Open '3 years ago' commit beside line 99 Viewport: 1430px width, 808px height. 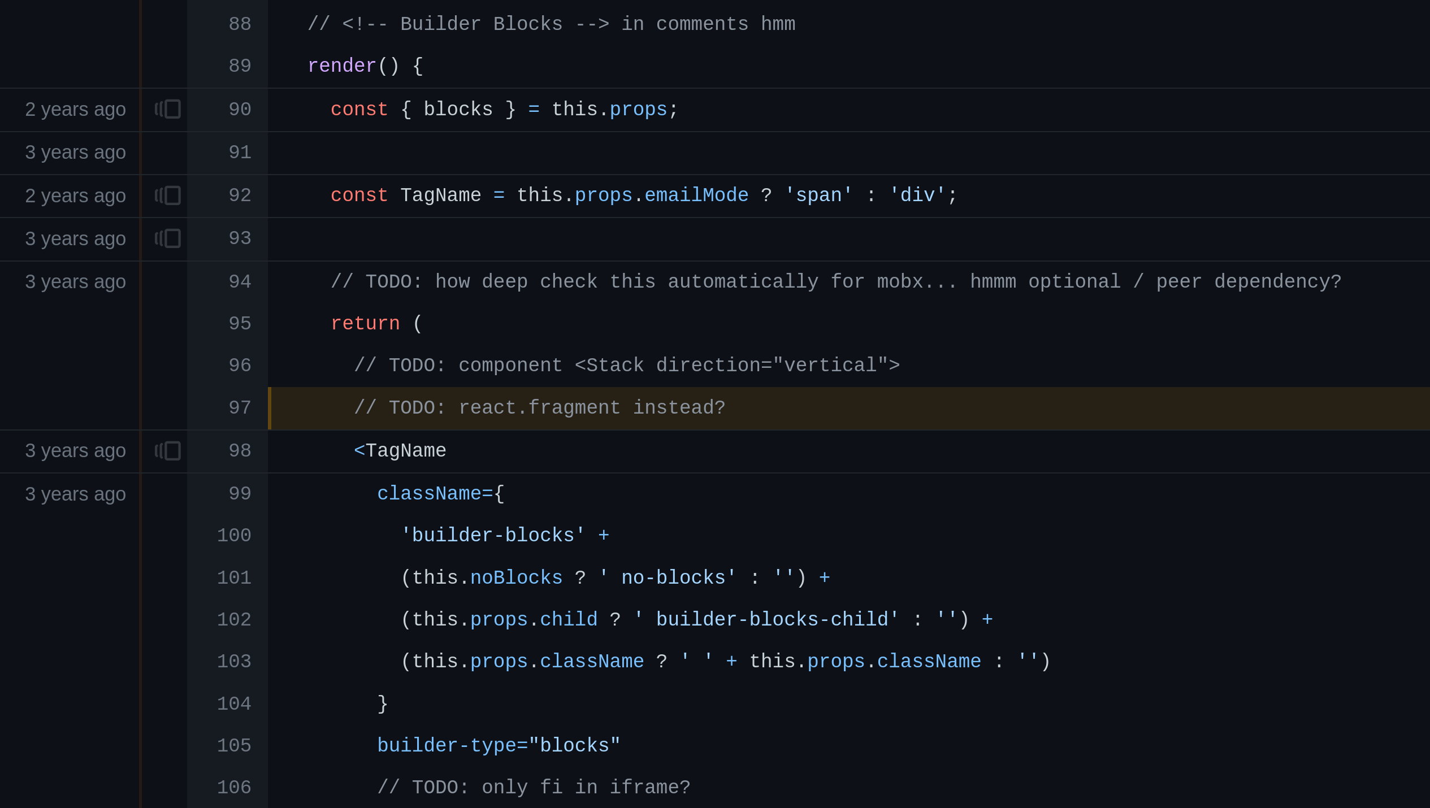tap(75, 494)
